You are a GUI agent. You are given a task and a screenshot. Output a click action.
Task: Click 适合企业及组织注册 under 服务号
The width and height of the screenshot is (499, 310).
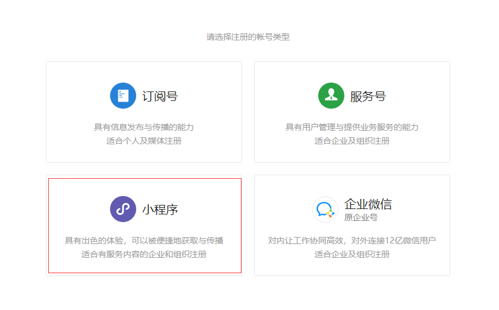point(352,141)
